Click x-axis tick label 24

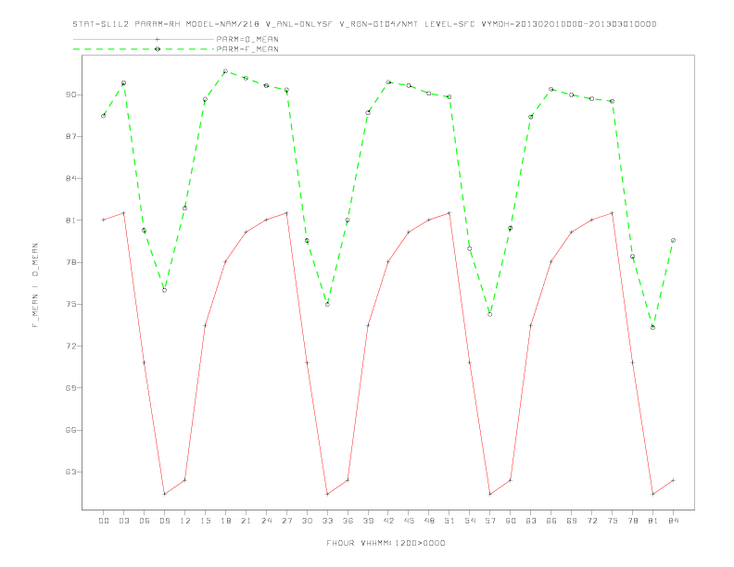pyautogui.click(x=266, y=521)
